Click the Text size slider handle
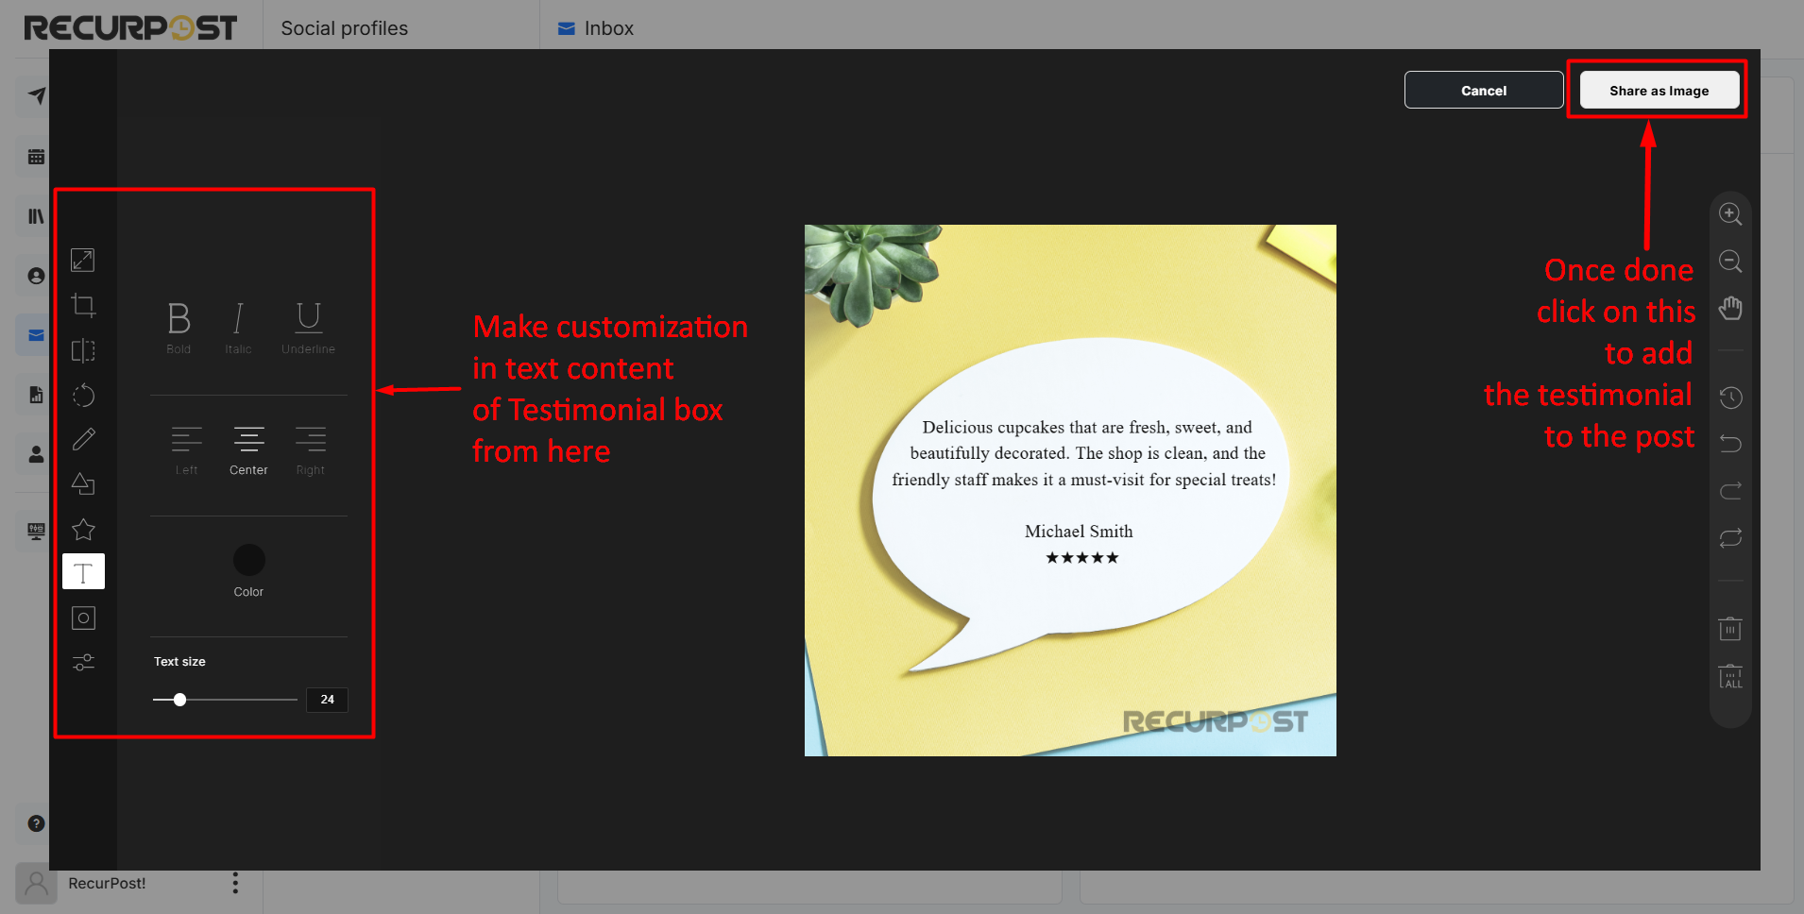Viewport: 1804px width, 914px height. 179,700
